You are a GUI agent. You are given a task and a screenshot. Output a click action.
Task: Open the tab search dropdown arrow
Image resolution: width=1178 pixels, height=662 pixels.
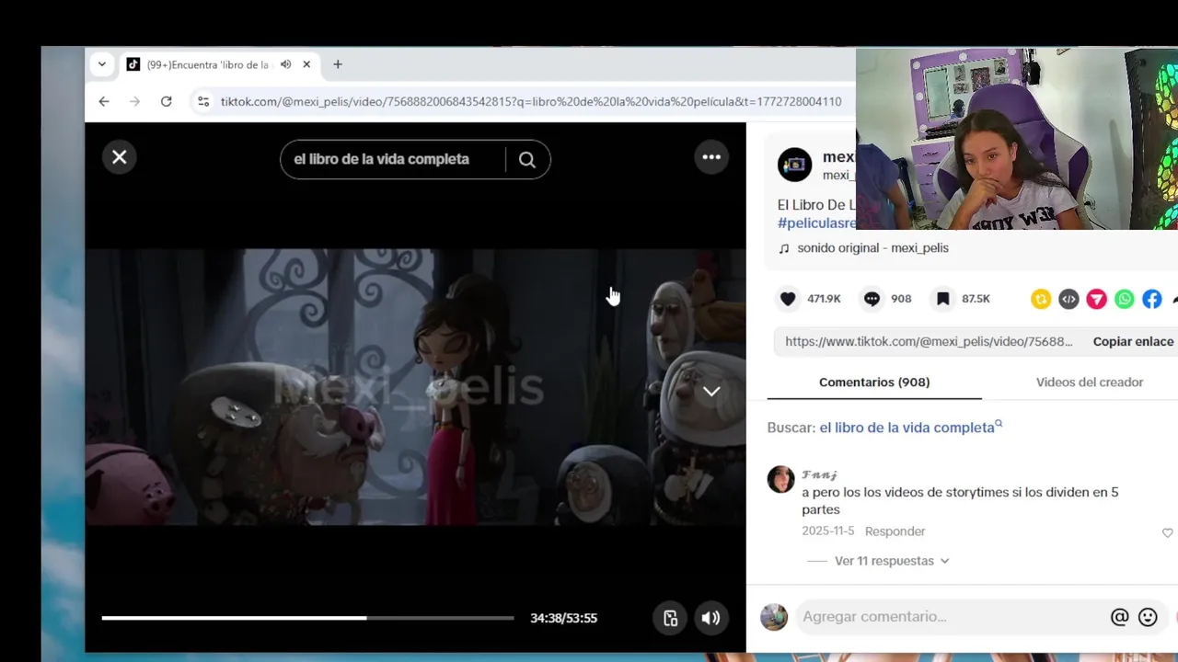[101, 64]
